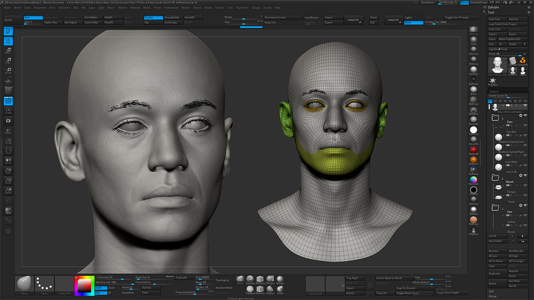Select the Flatten brush icon
The image size is (534, 300).
(x=270, y=289)
